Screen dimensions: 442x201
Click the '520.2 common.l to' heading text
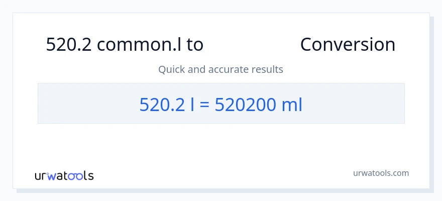click(x=125, y=45)
